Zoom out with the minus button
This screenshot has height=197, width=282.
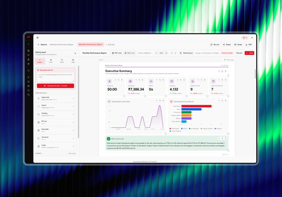156,53
